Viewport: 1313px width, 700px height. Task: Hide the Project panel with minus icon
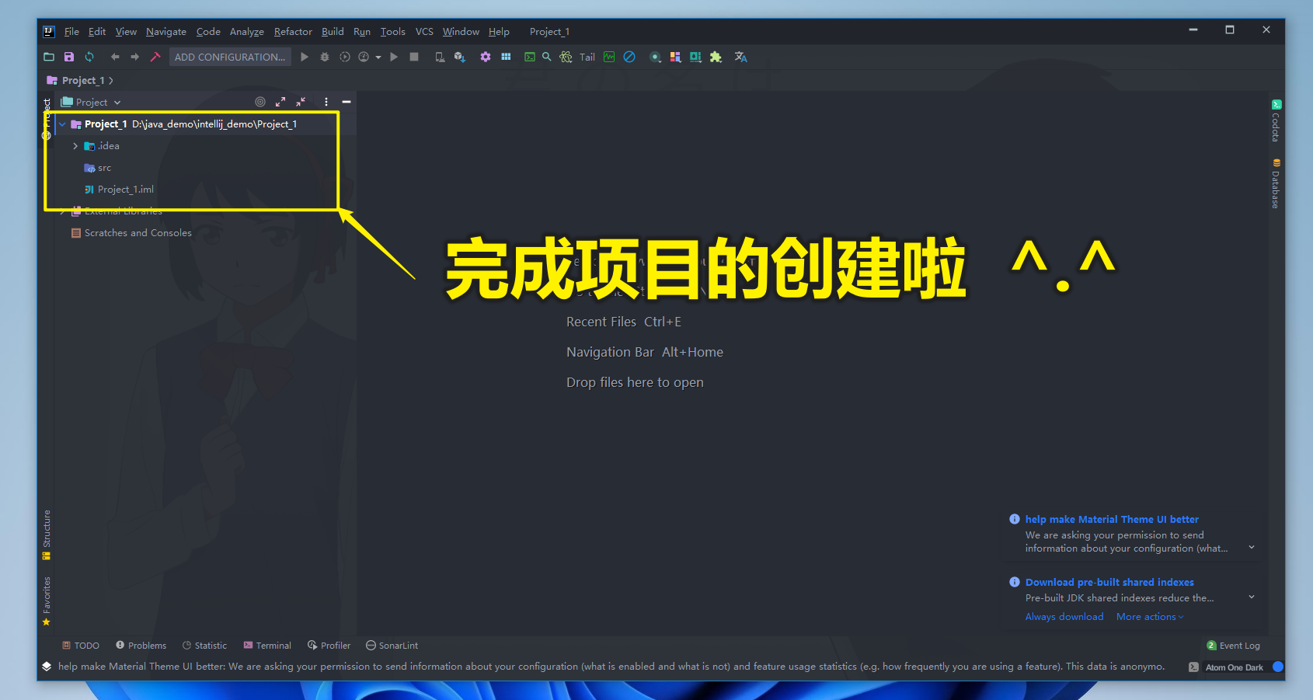[x=347, y=102]
